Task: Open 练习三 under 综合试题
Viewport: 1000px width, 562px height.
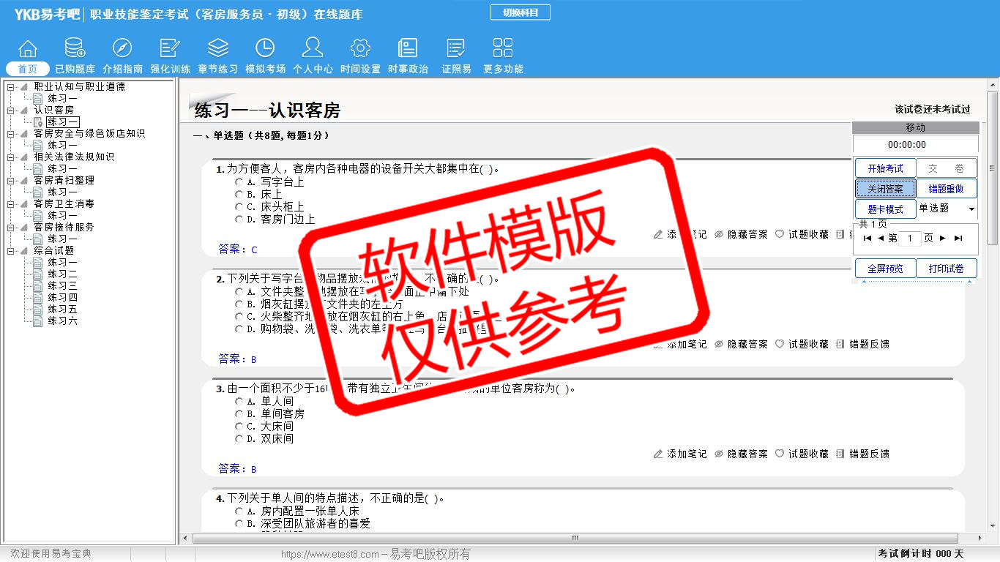Action: [62, 286]
